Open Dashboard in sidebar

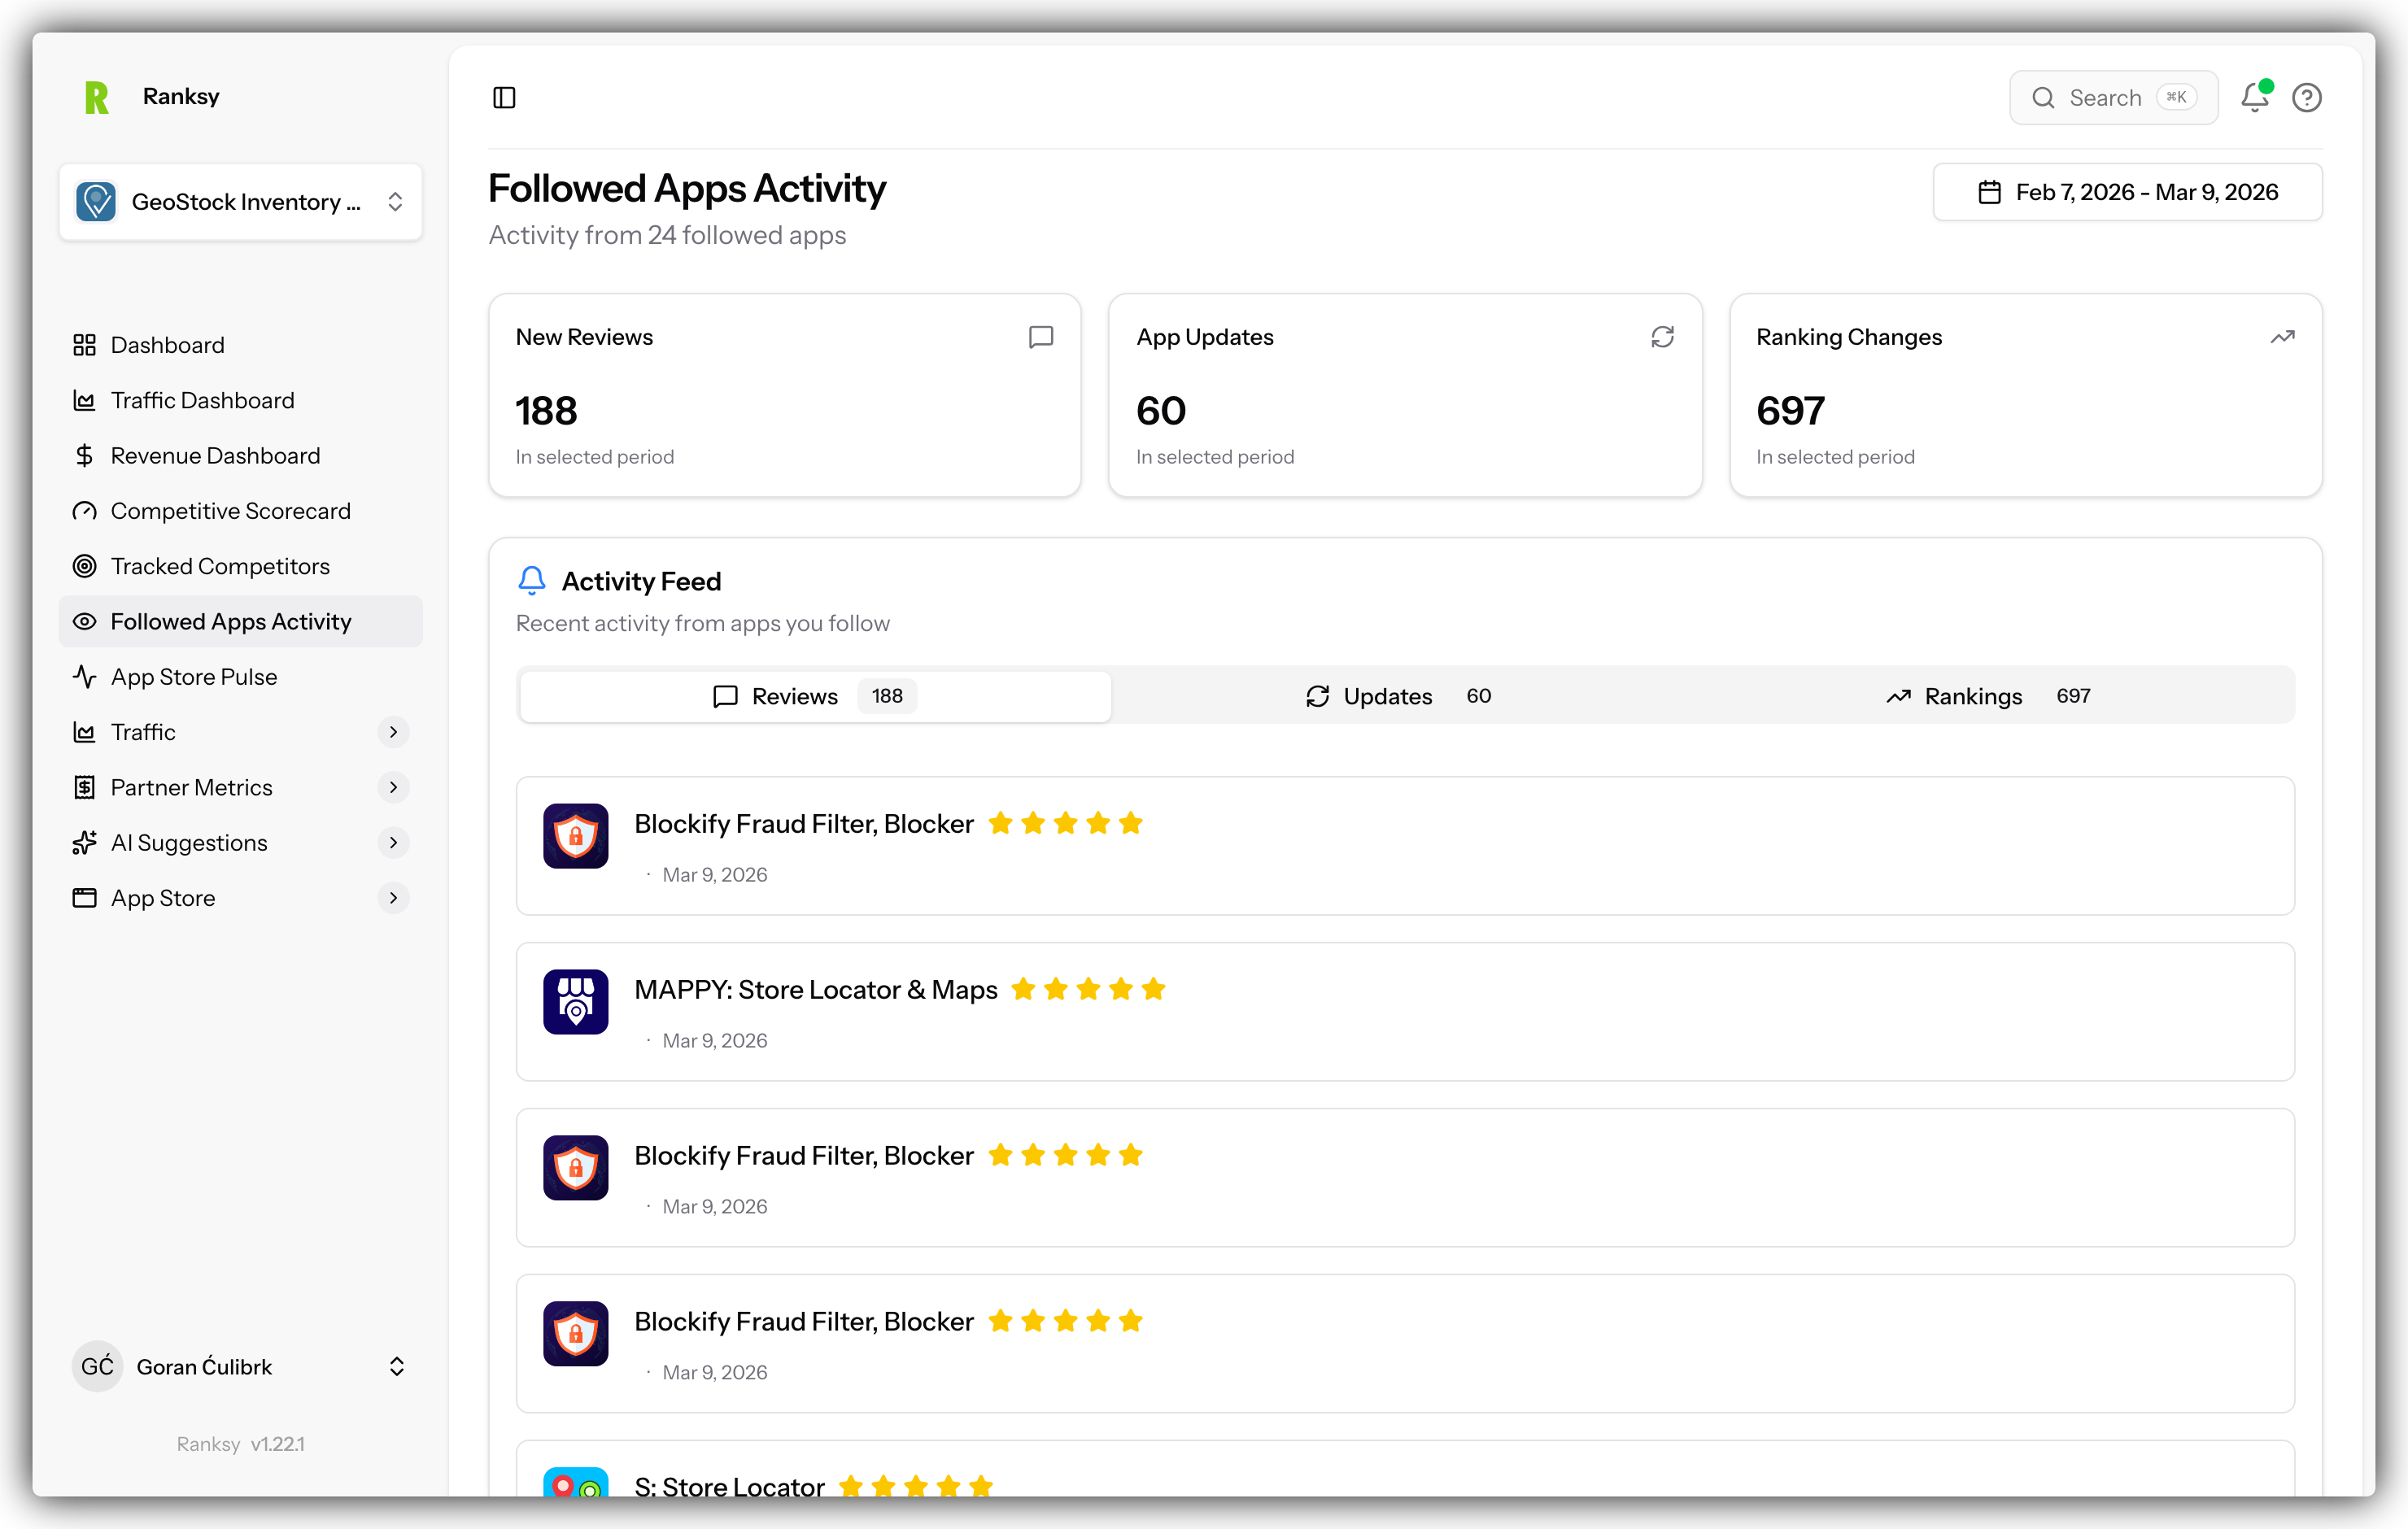240,345
